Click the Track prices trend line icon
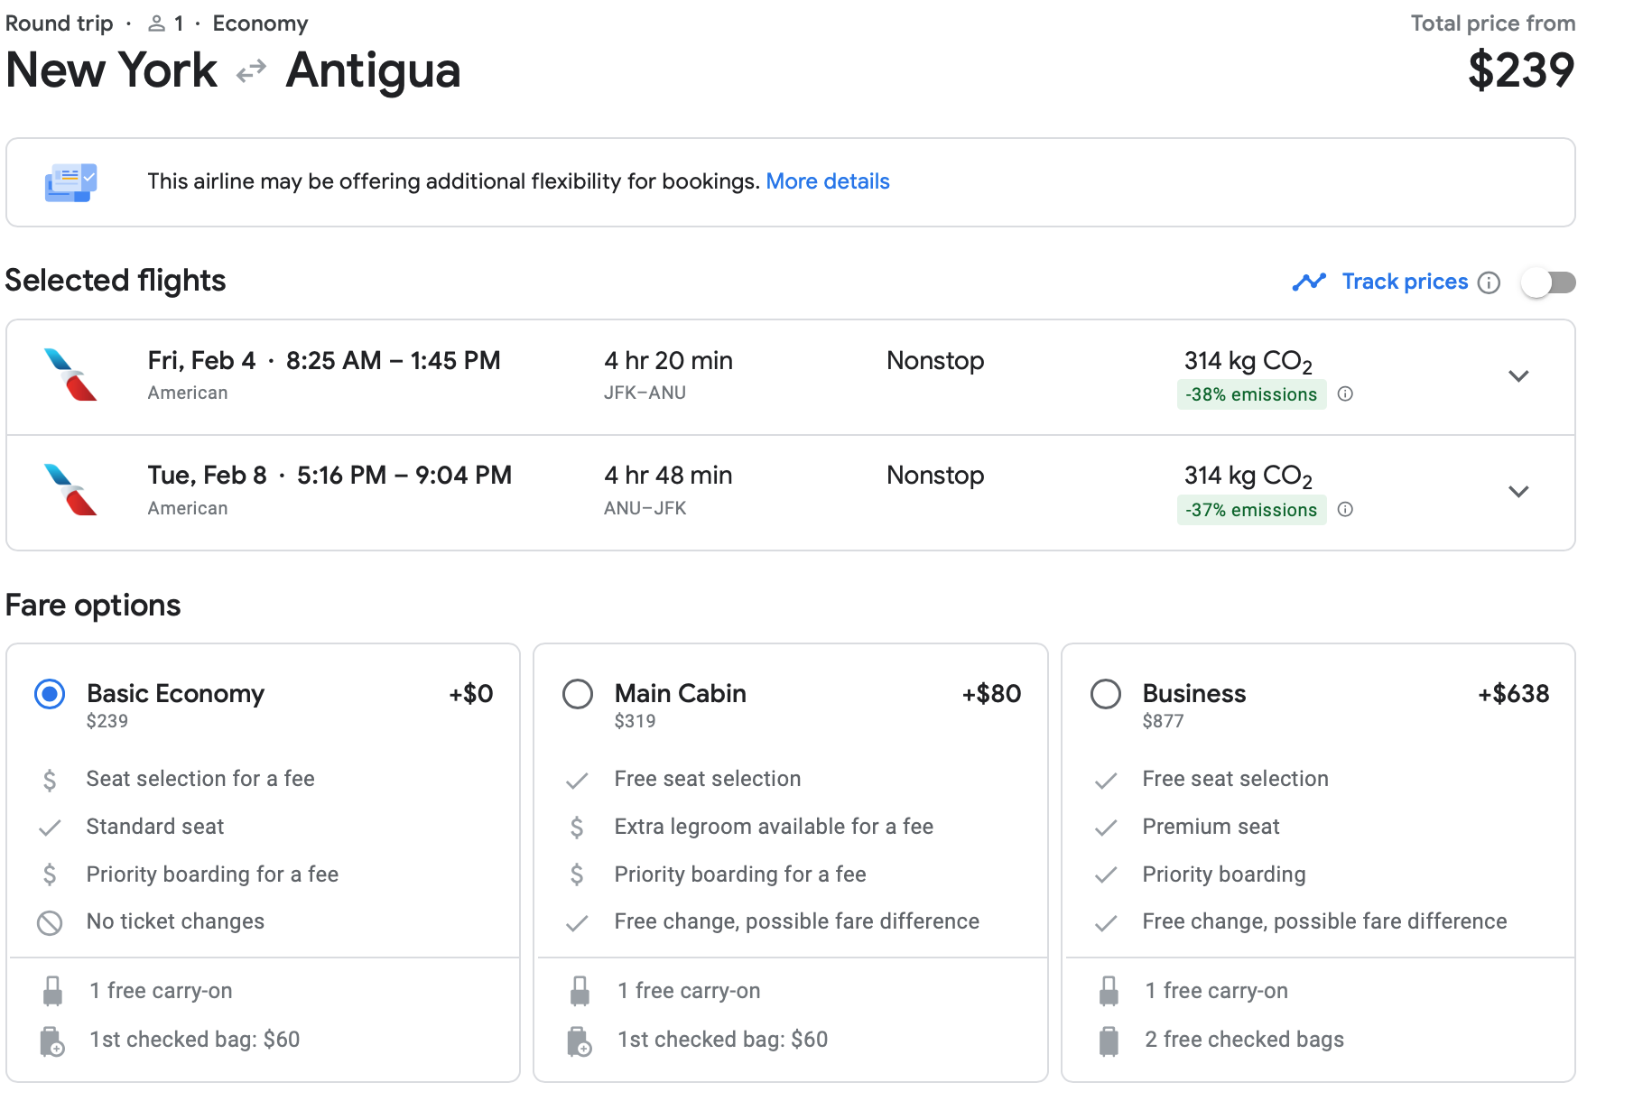Screen dimensions: 1652x1101 click(1308, 282)
